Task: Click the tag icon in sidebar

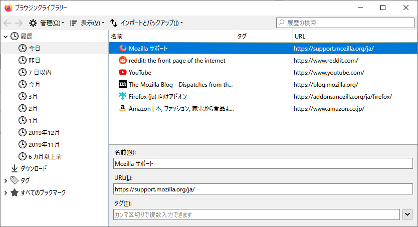Action: pos(15,180)
